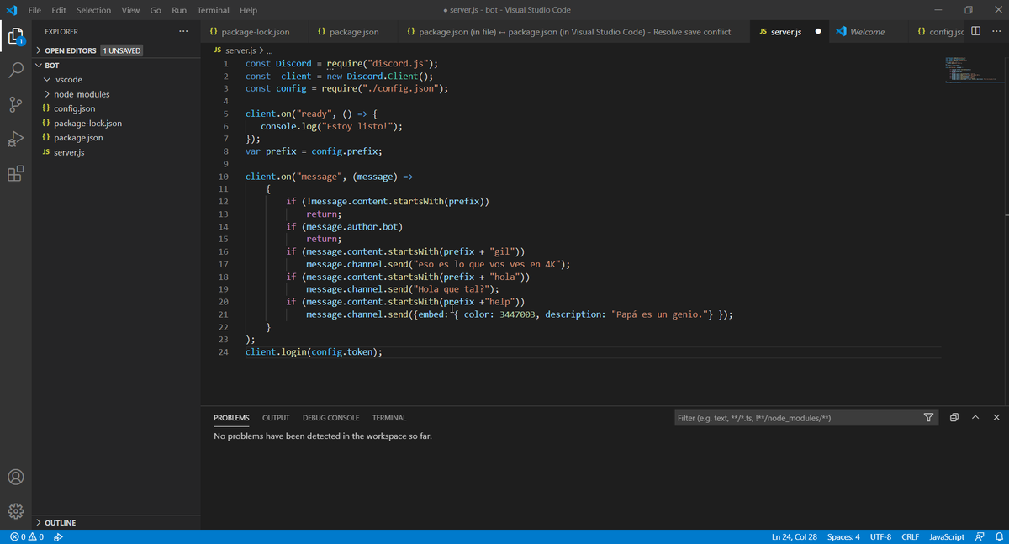1009x544 pixels.
Task: Click the problems filter funnel icon
Action: (x=928, y=418)
